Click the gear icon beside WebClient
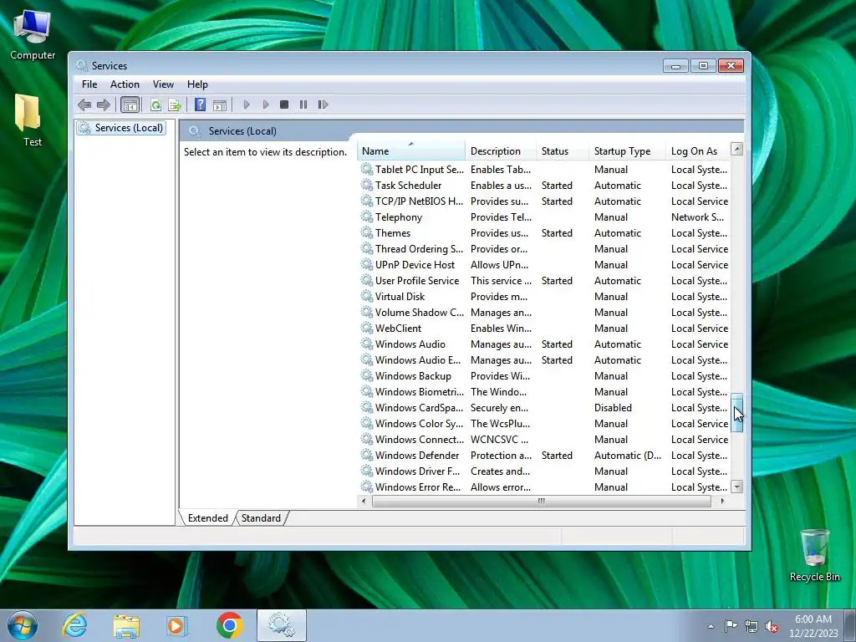 click(367, 328)
